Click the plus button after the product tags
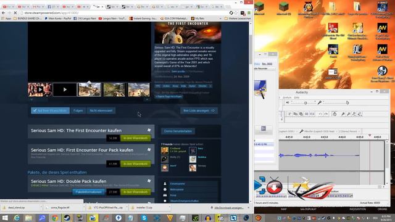Screen dimensions: 395x222 pyautogui.click(x=210, y=86)
